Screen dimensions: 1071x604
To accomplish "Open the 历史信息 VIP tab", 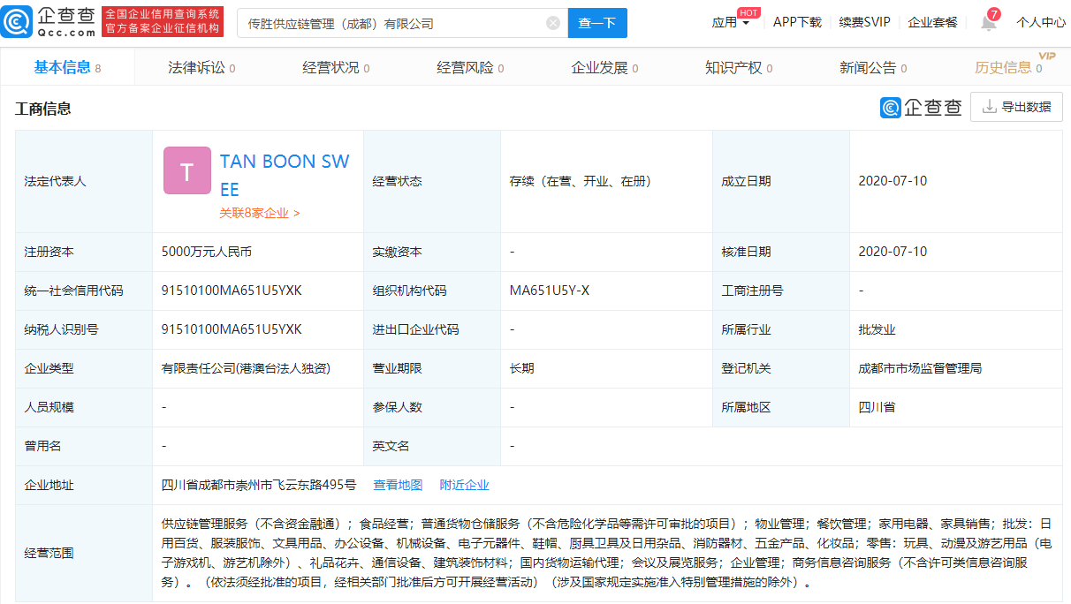I will coord(1009,67).
